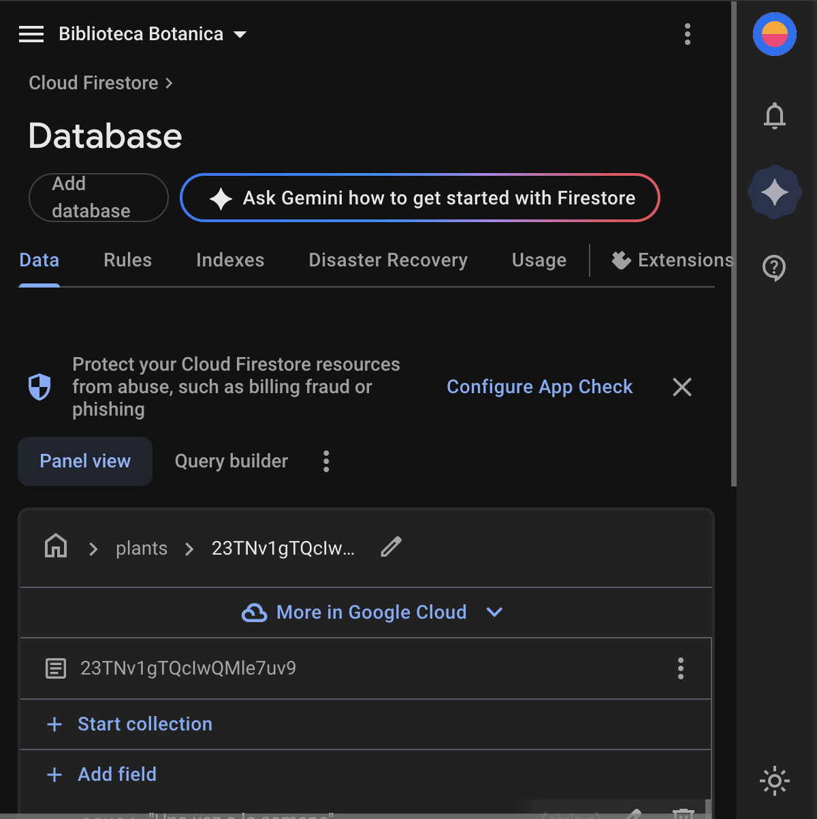The height and width of the screenshot is (819, 817).
Task: Open the hamburger navigation menu
Action: coord(31,33)
